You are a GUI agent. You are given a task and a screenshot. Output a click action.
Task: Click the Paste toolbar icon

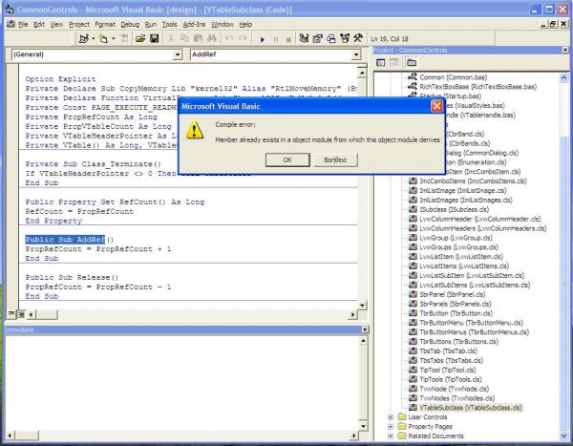198,38
